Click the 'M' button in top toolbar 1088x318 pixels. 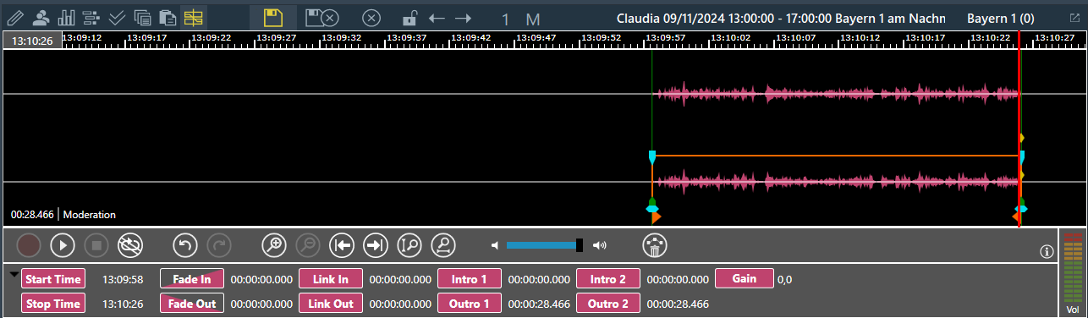point(533,19)
